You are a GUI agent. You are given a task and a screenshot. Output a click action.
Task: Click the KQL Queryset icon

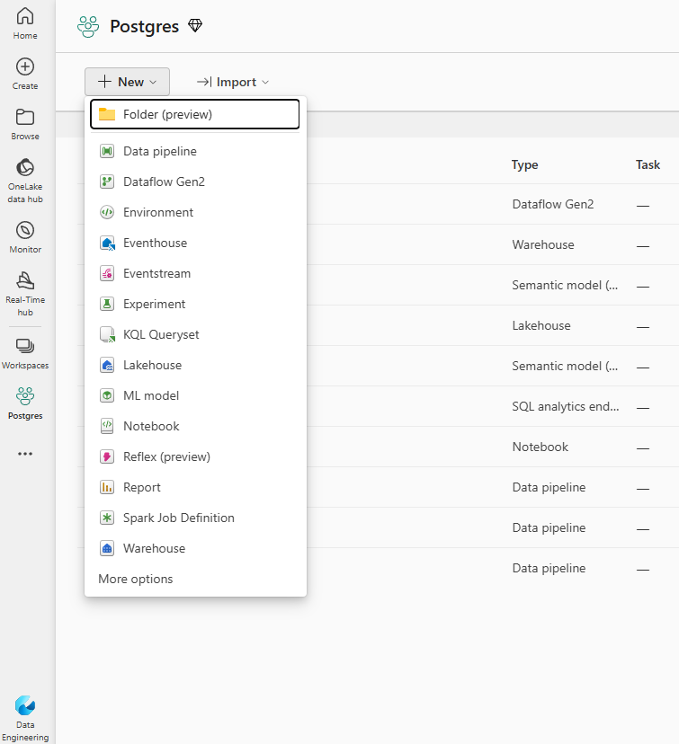click(107, 334)
